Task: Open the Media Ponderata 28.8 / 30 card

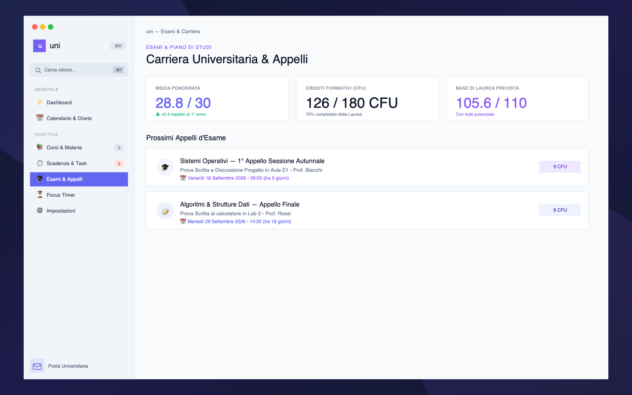Action: pyautogui.click(x=217, y=99)
